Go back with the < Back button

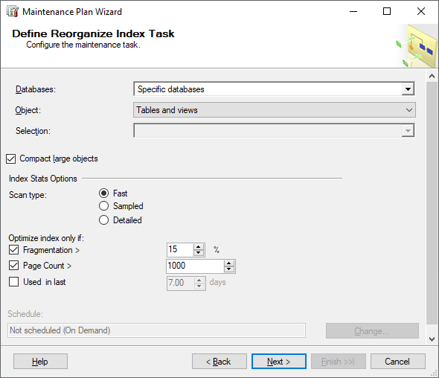(x=219, y=362)
